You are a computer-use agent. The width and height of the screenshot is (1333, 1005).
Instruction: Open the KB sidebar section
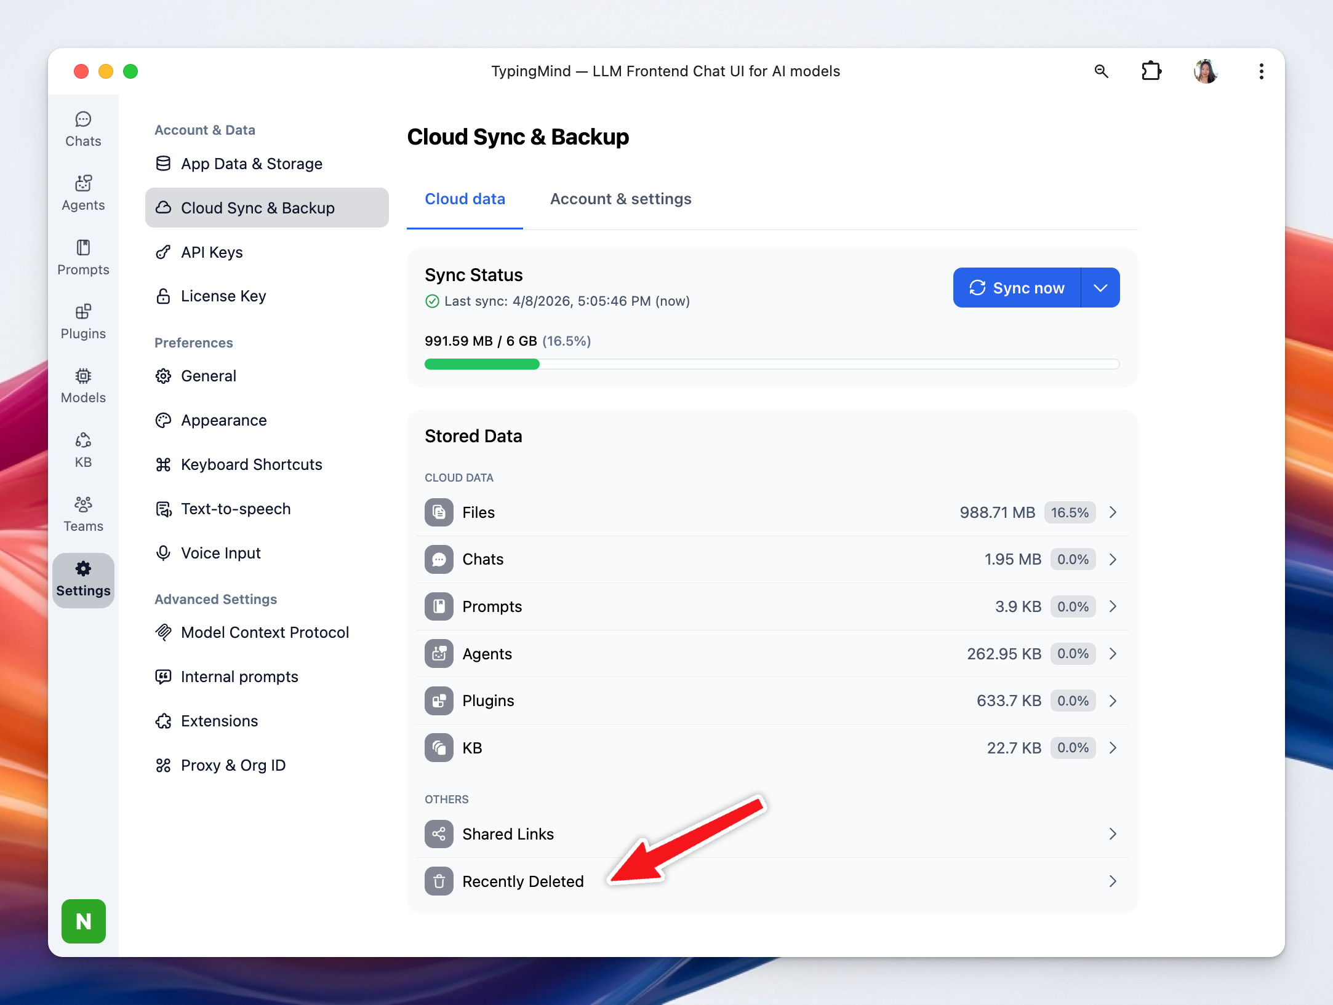coord(83,450)
